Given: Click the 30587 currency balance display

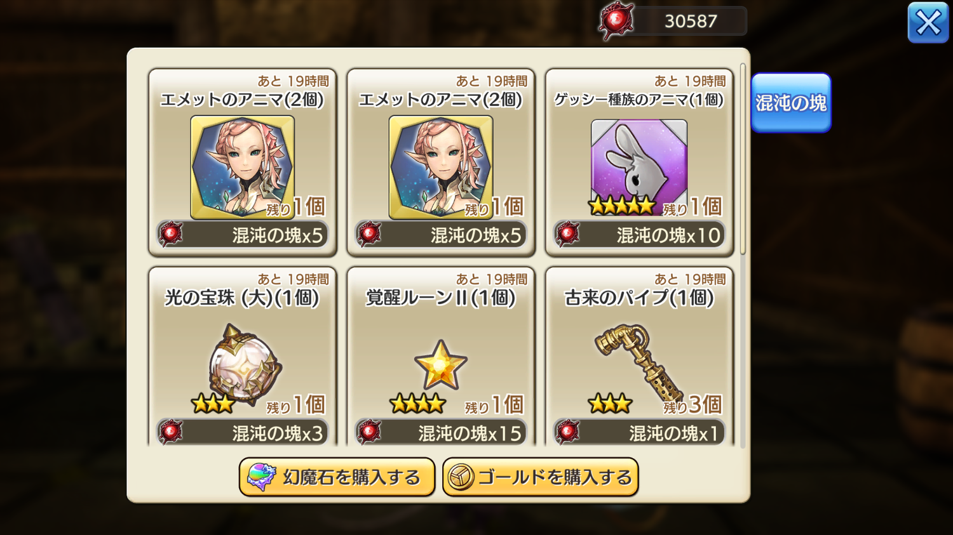Looking at the screenshot, I should [x=691, y=21].
